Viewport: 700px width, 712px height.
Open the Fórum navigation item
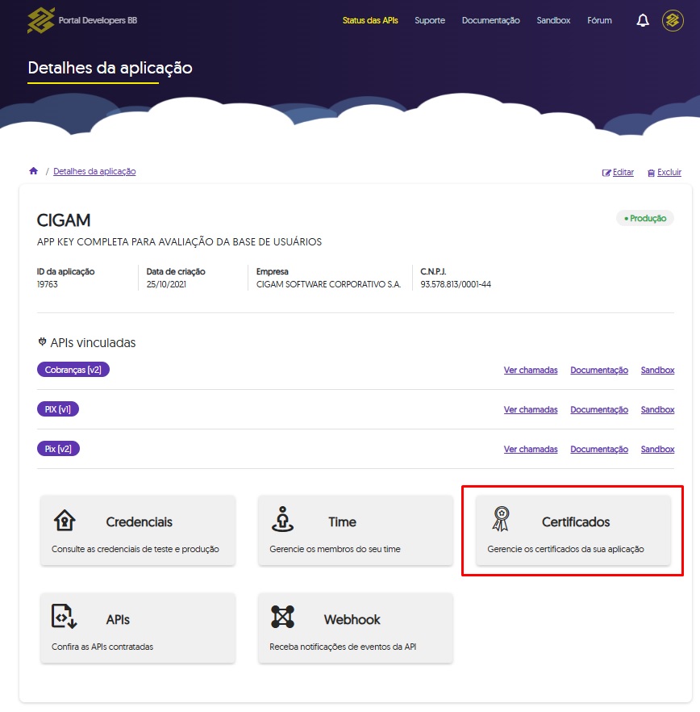click(x=599, y=20)
